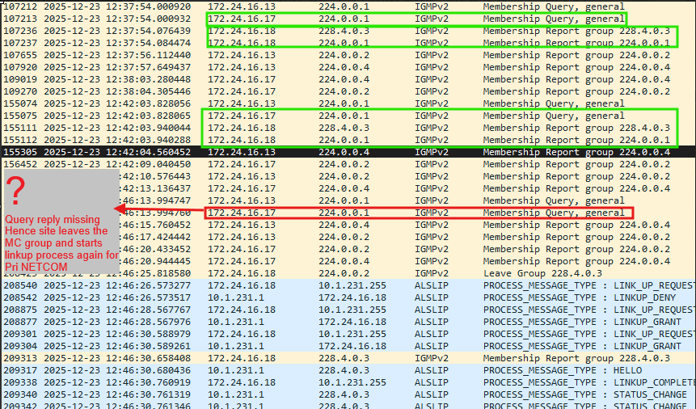Select packet 107237 report group 224.0.0.1
This screenshot has height=409, width=696.
click(x=348, y=43)
